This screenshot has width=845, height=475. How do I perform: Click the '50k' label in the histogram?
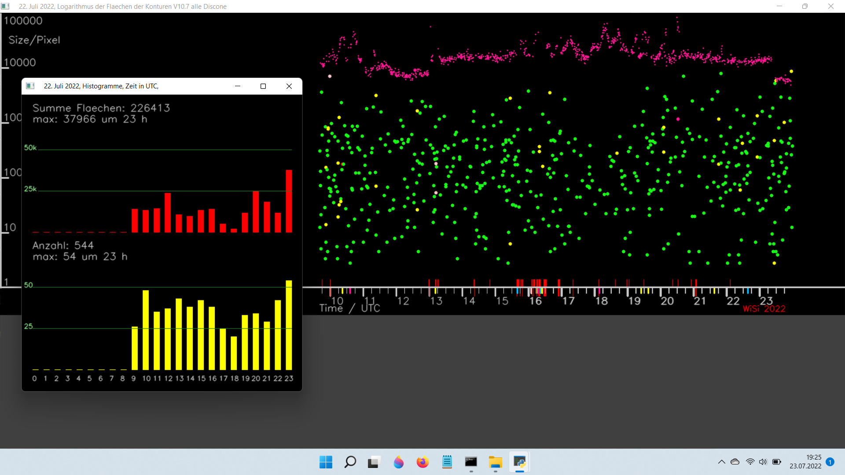[30, 148]
